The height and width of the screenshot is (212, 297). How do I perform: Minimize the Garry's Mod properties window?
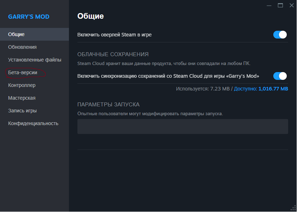[x=269, y=6]
